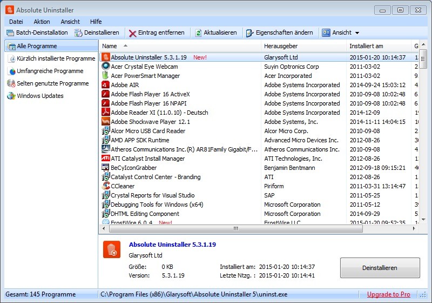432x303 pixels.
Task: Click the Acer PowerSmart Manager icon
Action: point(105,75)
